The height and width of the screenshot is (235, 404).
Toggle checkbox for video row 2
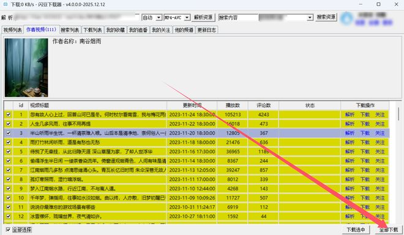[x=9, y=124]
